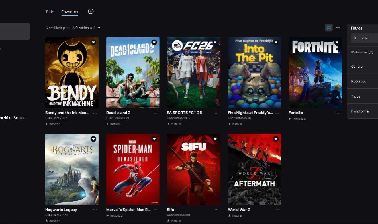The height and width of the screenshot is (224, 378).
Task: Open the Sifu cover thumbnail
Action: pyautogui.click(x=194, y=169)
